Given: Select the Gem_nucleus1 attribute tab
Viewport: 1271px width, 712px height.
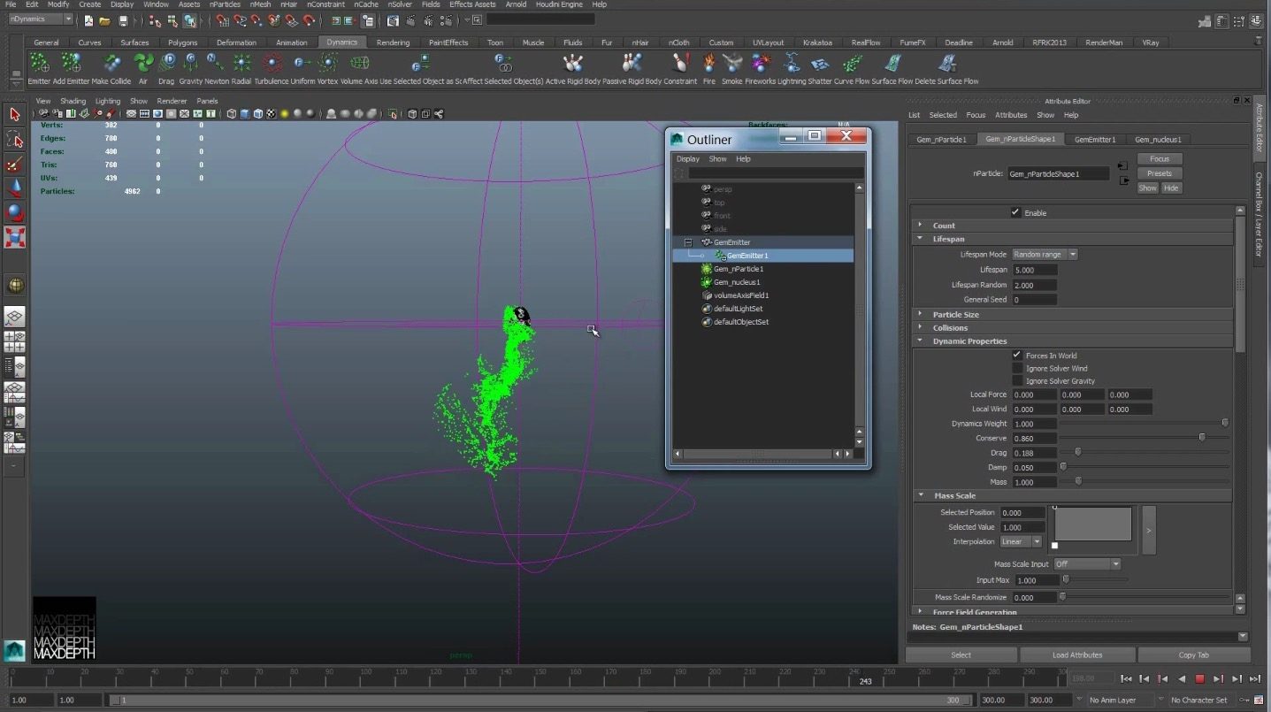Looking at the screenshot, I should (x=1158, y=139).
